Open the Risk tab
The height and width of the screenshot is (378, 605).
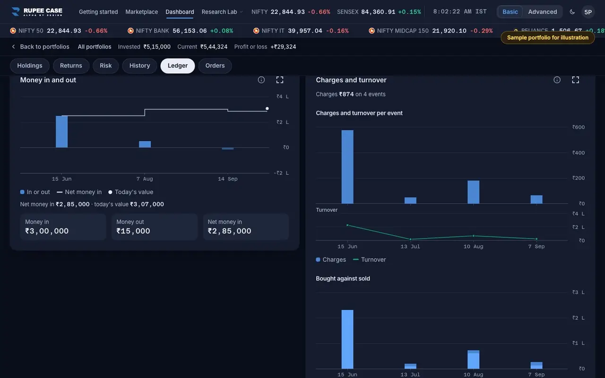pyautogui.click(x=106, y=66)
